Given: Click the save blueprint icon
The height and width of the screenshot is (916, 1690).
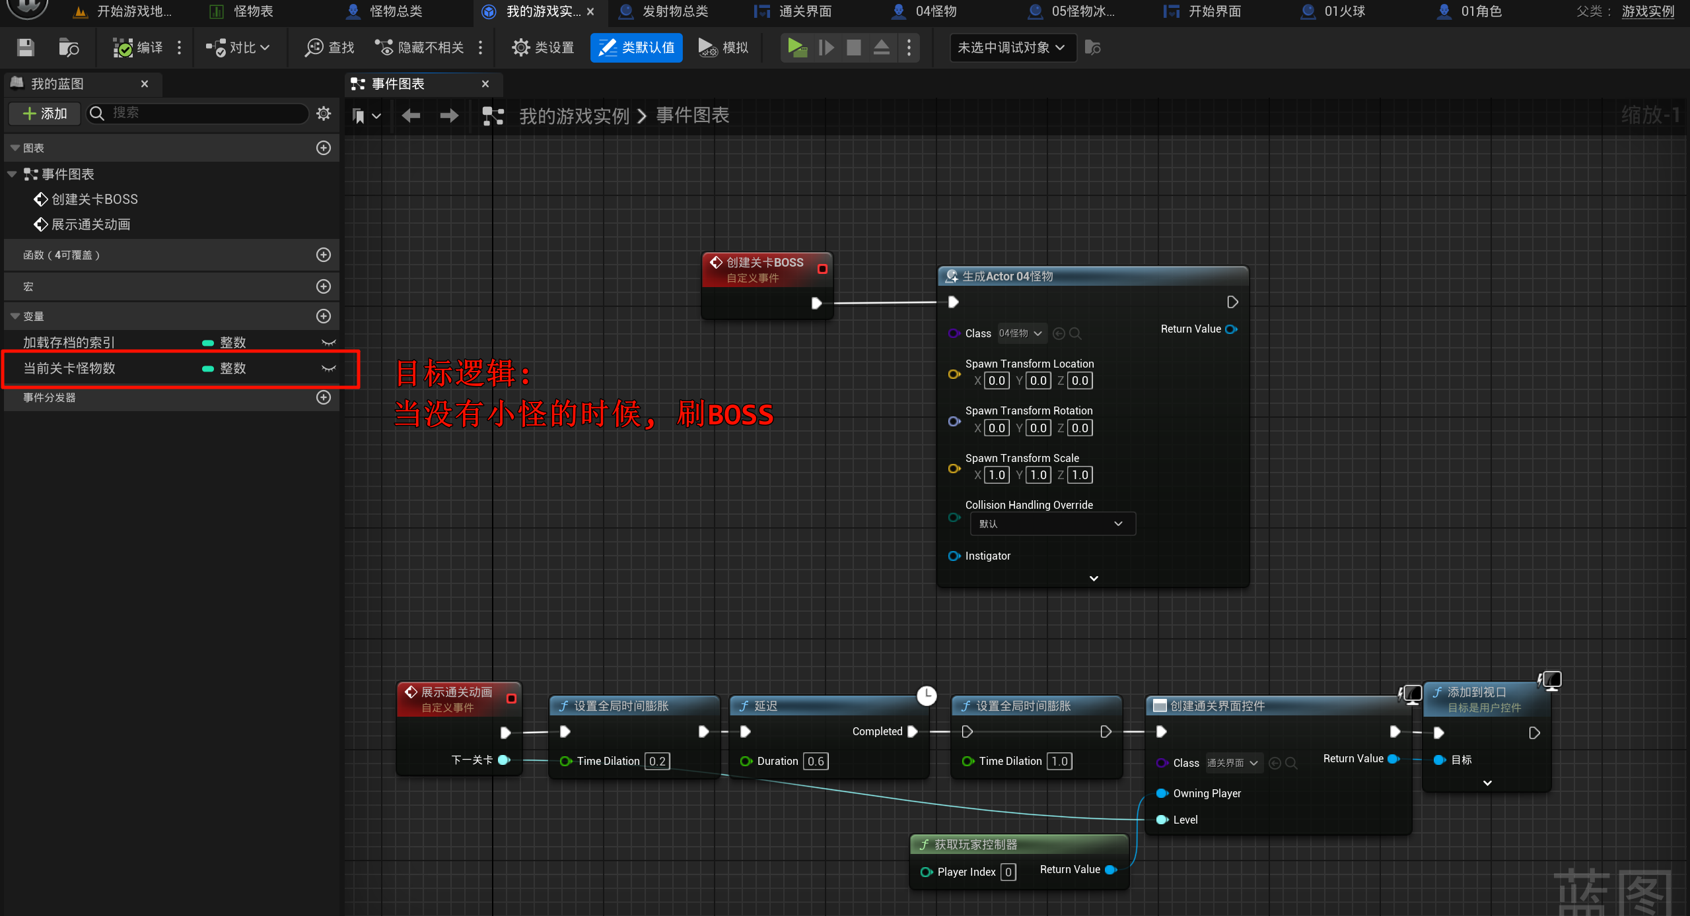Looking at the screenshot, I should tap(25, 48).
